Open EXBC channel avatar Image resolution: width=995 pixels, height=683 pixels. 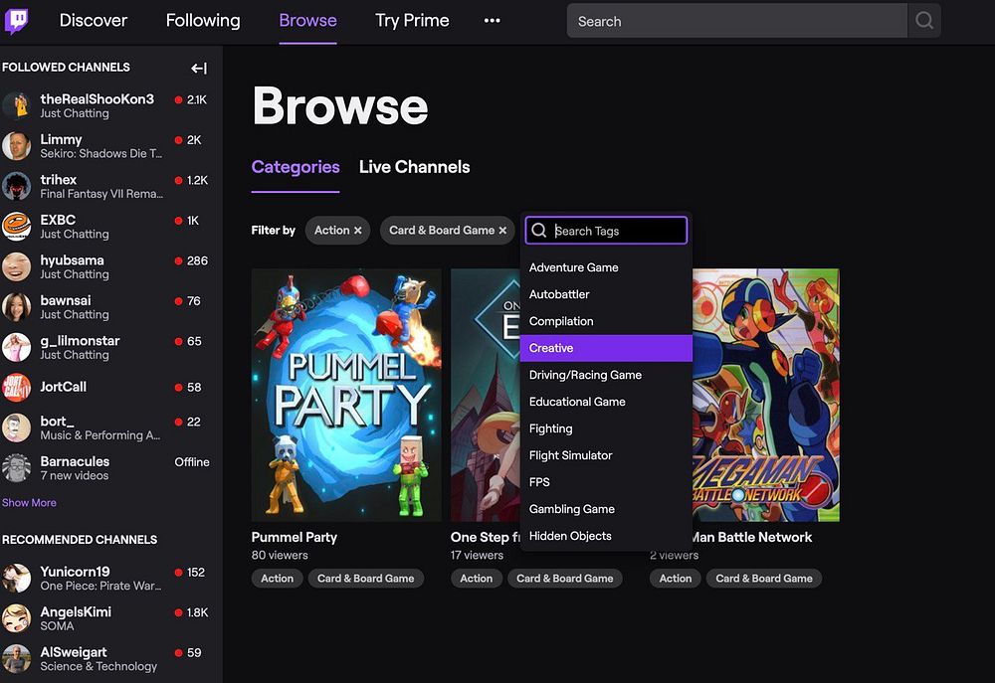point(17,227)
